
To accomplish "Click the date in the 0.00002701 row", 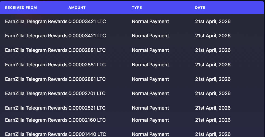I will 213,93.
